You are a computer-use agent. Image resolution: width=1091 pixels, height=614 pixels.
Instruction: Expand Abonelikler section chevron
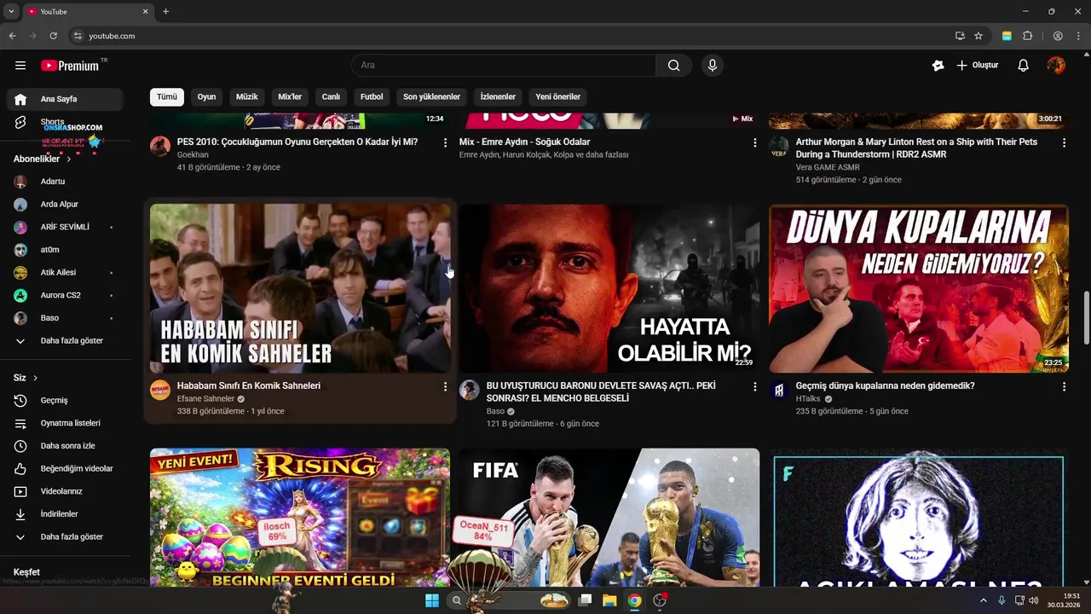[68, 159]
